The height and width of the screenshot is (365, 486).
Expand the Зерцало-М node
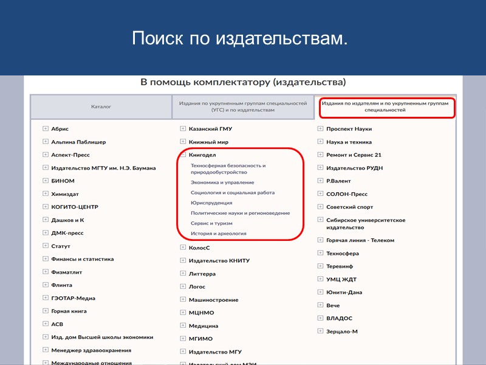(320, 331)
